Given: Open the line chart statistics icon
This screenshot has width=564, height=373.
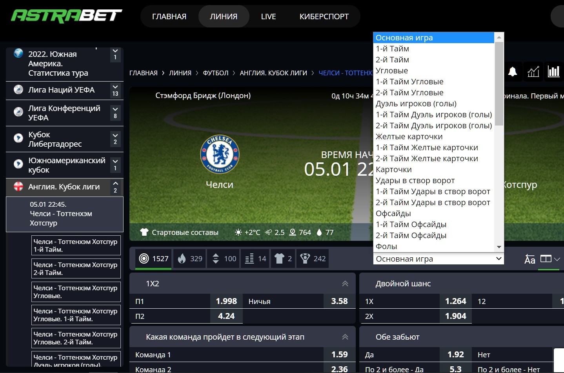Looking at the screenshot, I should click(x=533, y=71).
